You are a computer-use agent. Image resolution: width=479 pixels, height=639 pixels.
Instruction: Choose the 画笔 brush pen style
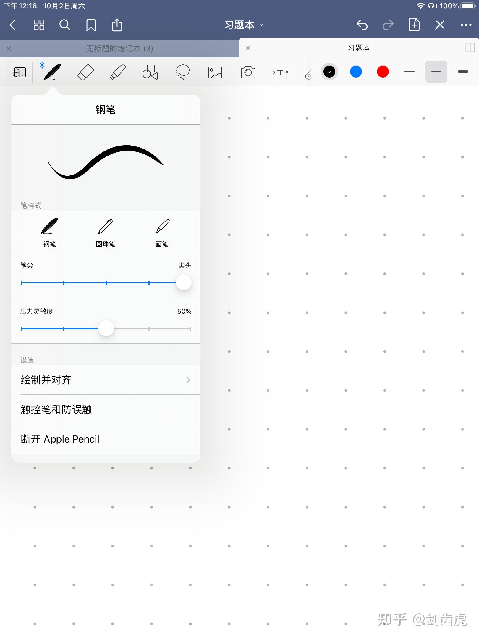click(x=162, y=232)
